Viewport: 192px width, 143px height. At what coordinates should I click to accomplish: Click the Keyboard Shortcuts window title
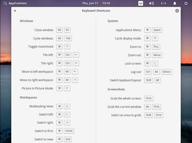click(x=96, y=11)
